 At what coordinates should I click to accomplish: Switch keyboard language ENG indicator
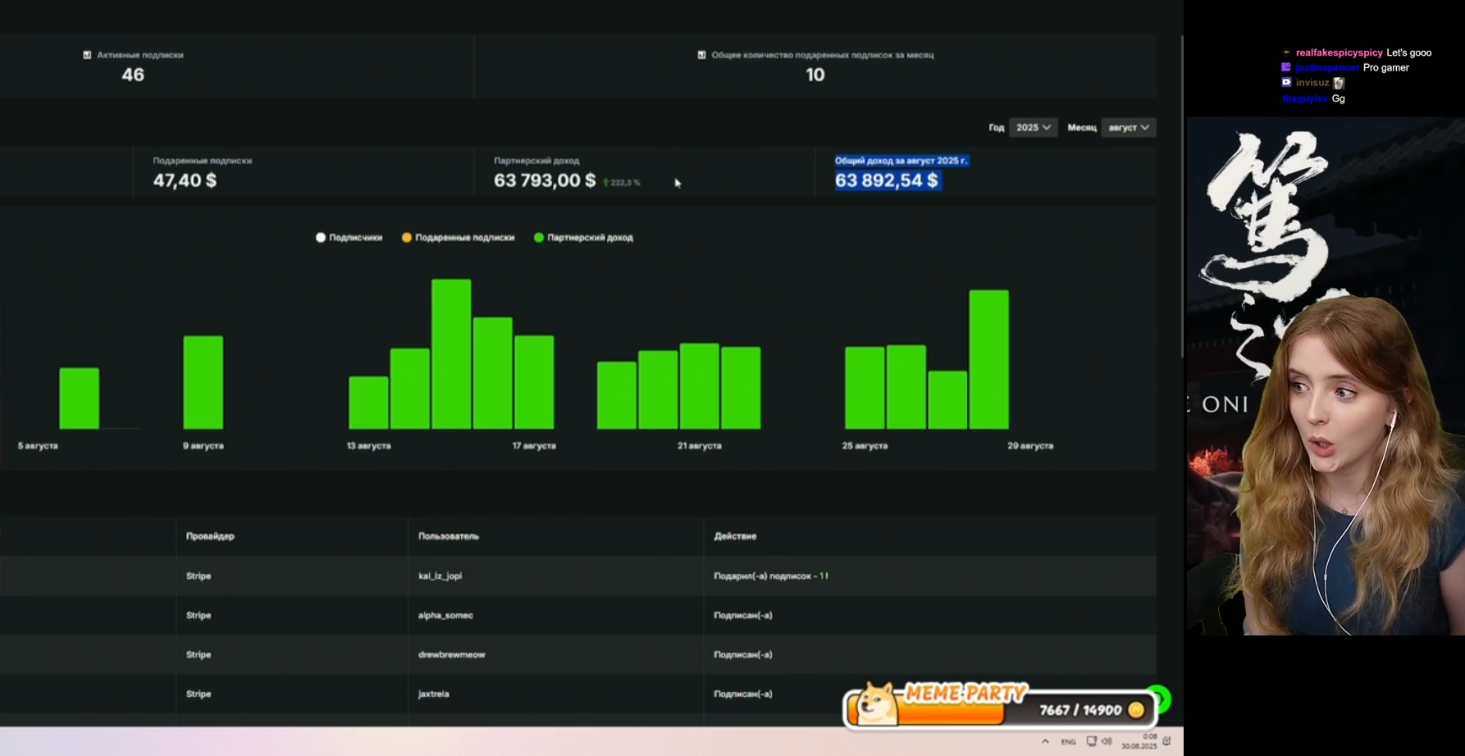coord(1068,741)
